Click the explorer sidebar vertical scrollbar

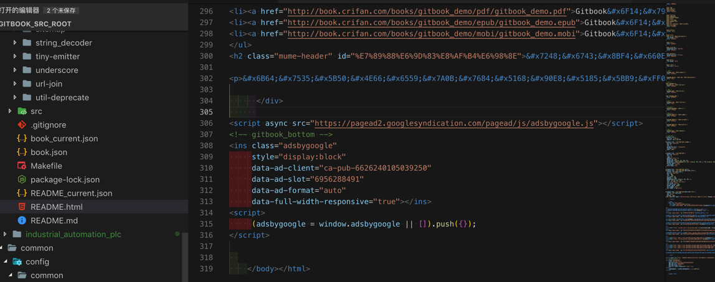tap(185, 256)
